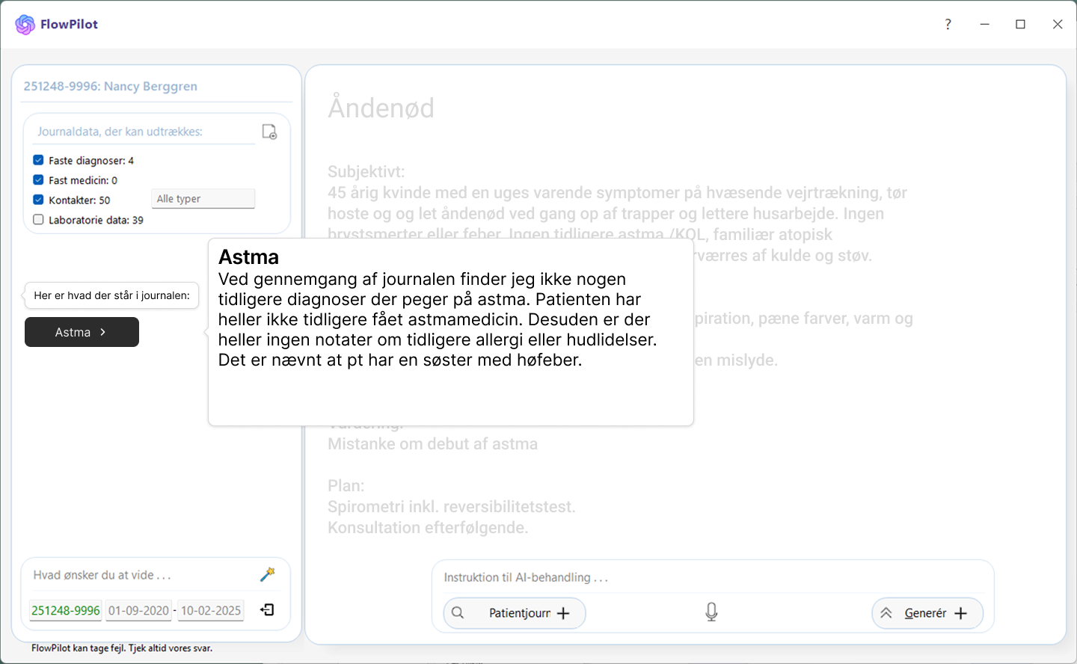Click the magic wand icon
Image resolution: width=1077 pixels, height=664 pixels.
[x=267, y=574]
